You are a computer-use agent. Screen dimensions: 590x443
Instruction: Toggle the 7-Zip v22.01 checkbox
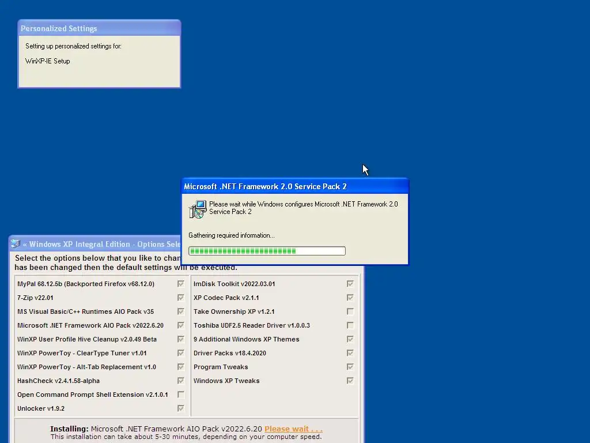(x=181, y=298)
